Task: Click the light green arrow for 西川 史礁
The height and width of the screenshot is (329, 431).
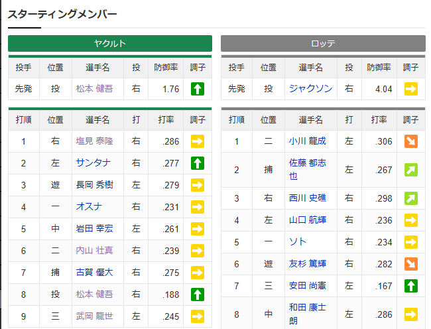Action: pos(411,198)
